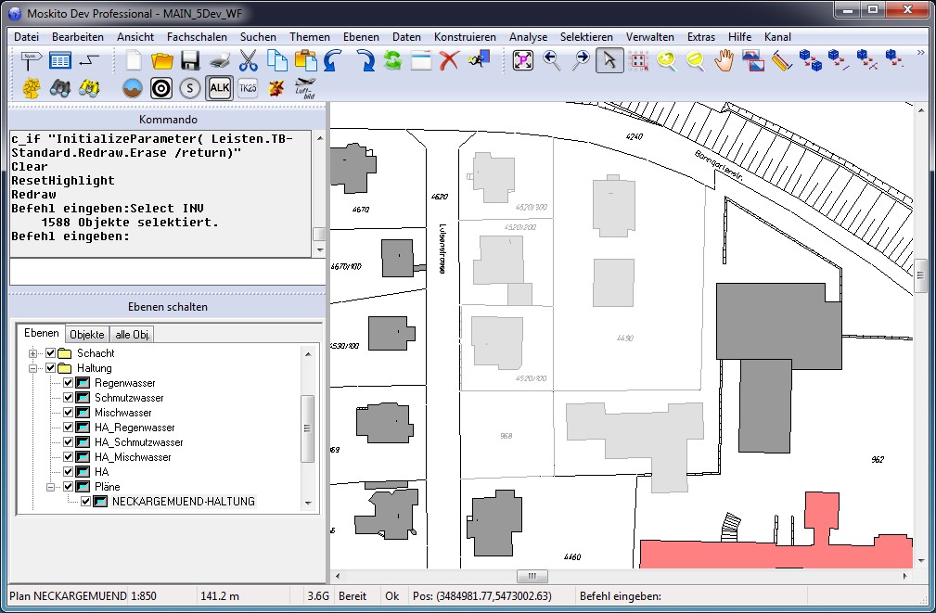Select the NECKARGEMUEND-HALTUNG layer entry
The height and width of the screenshot is (613, 936).
point(183,502)
